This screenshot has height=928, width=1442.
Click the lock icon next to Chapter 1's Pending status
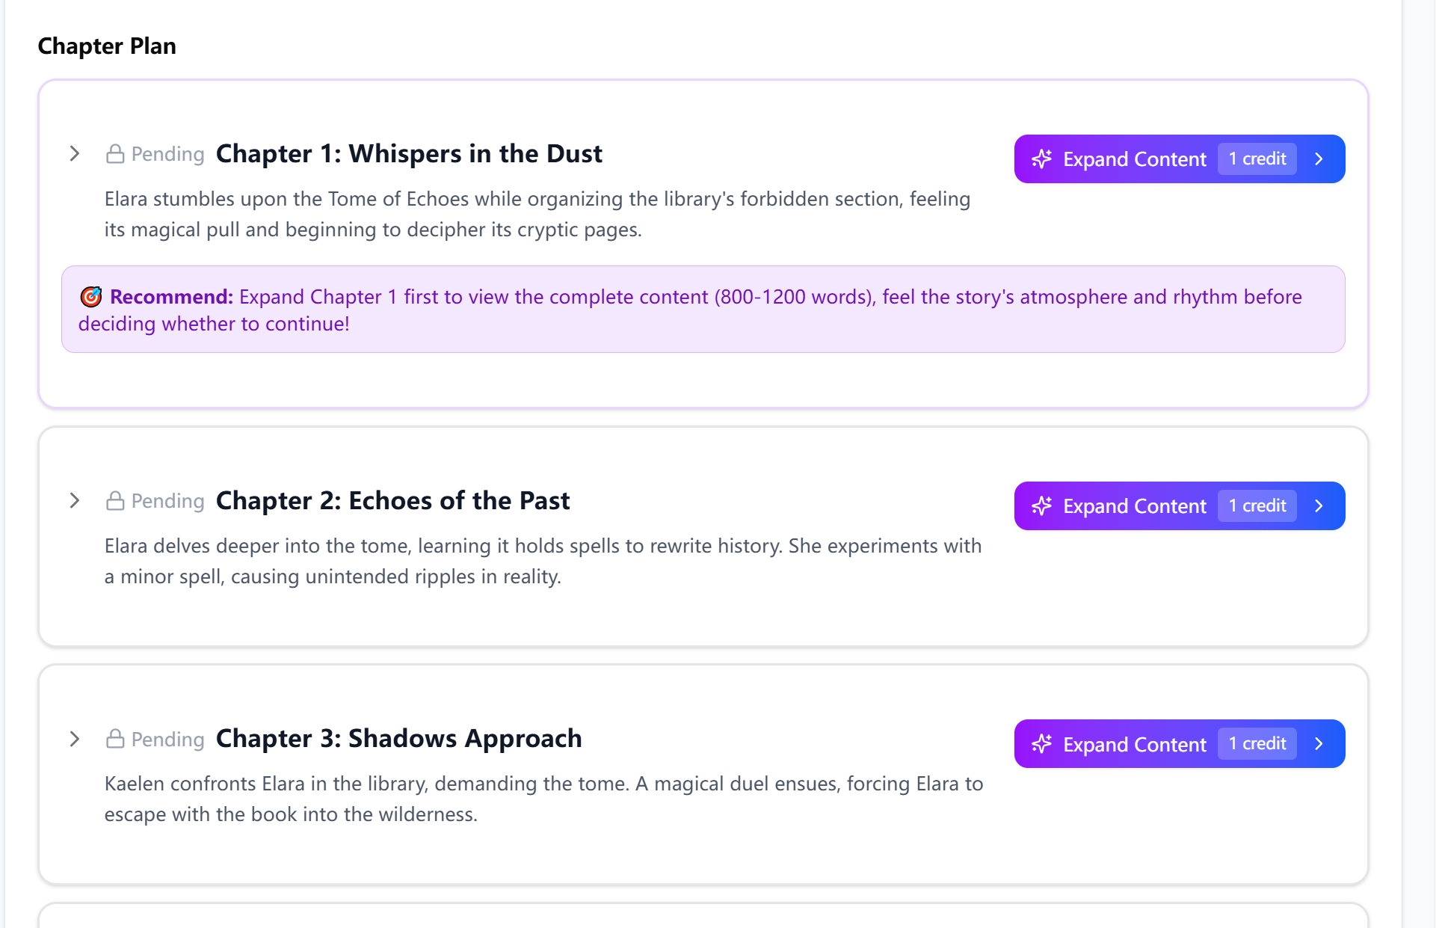pos(115,153)
